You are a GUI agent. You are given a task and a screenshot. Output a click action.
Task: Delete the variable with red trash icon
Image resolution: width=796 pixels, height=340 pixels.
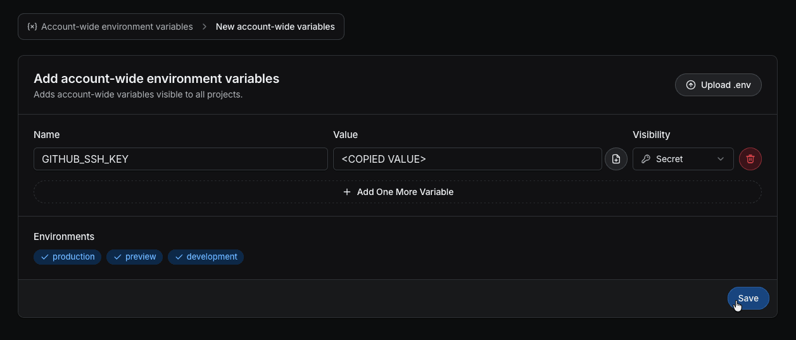pyautogui.click(x=750, y=159)
